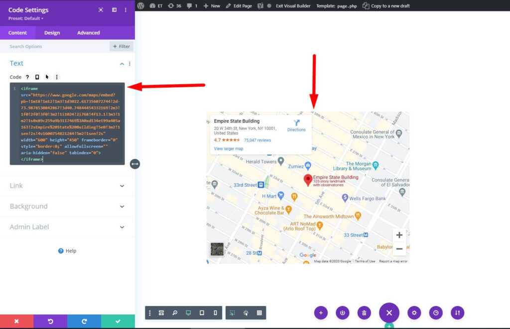Click the expand modal fullscreen icon
Viewport: 510px width, 329px height.
[101, 10]
